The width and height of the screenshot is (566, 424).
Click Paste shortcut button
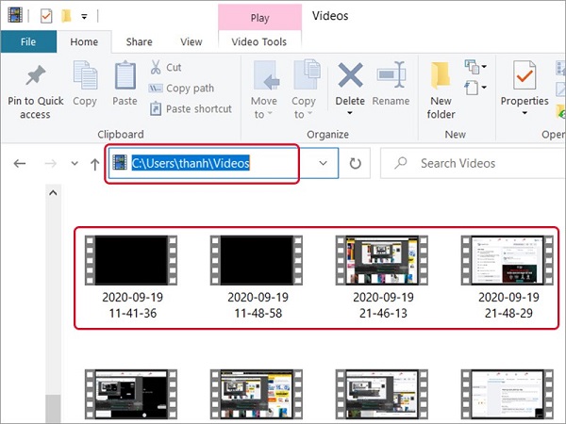point(198,109)
